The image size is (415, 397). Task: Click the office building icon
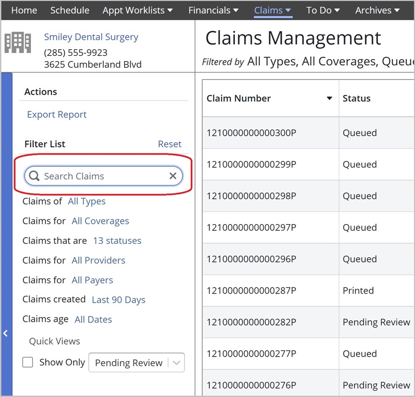click(18, 43)
